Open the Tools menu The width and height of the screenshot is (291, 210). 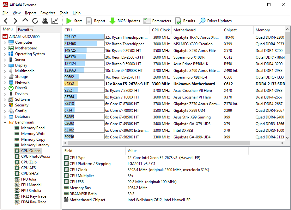64,13
